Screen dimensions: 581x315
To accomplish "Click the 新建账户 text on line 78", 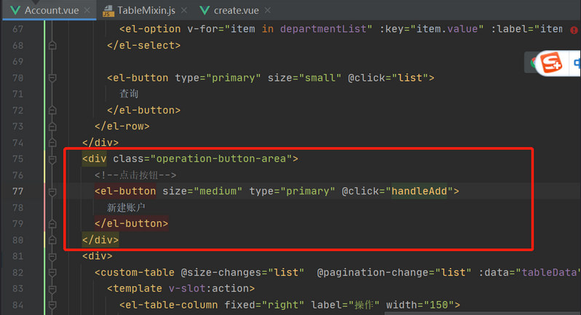I will 126,207.
